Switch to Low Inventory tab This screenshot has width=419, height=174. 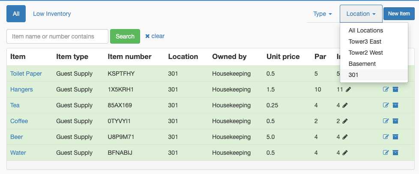coord(52,14)
